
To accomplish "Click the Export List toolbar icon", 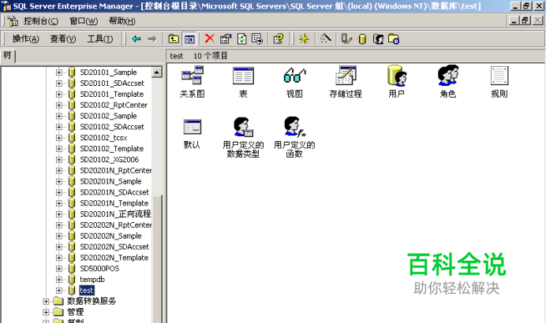I will tap(257, 39).
